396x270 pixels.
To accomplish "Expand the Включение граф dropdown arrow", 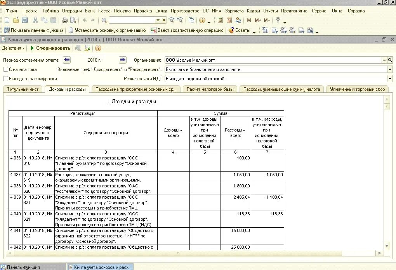I will pos(390,69).
